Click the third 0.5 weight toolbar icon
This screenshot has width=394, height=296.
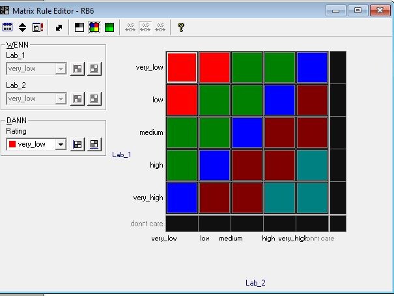point(160,27)
